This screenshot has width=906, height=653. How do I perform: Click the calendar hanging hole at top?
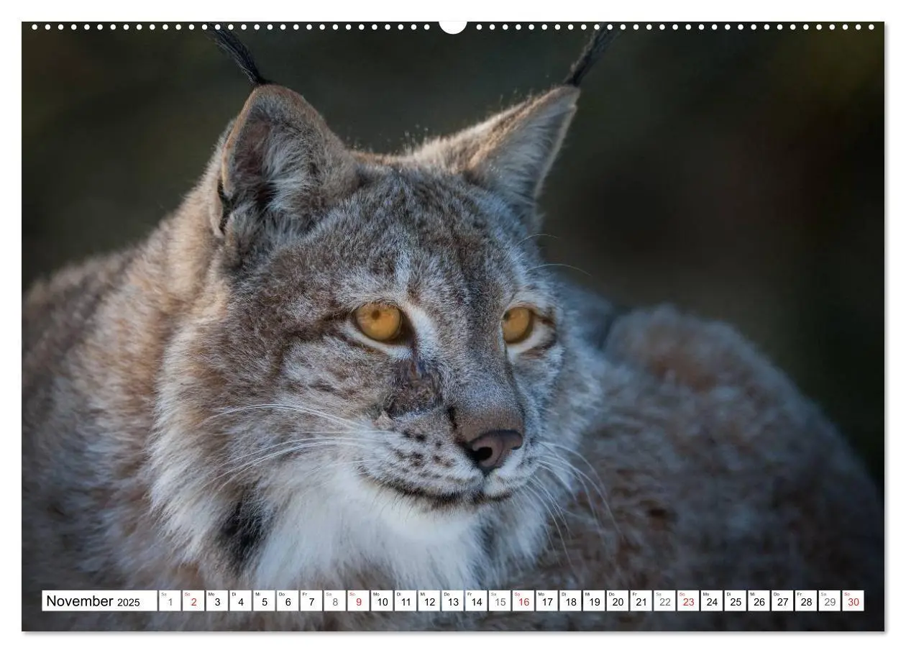click(x=453, y=26)
